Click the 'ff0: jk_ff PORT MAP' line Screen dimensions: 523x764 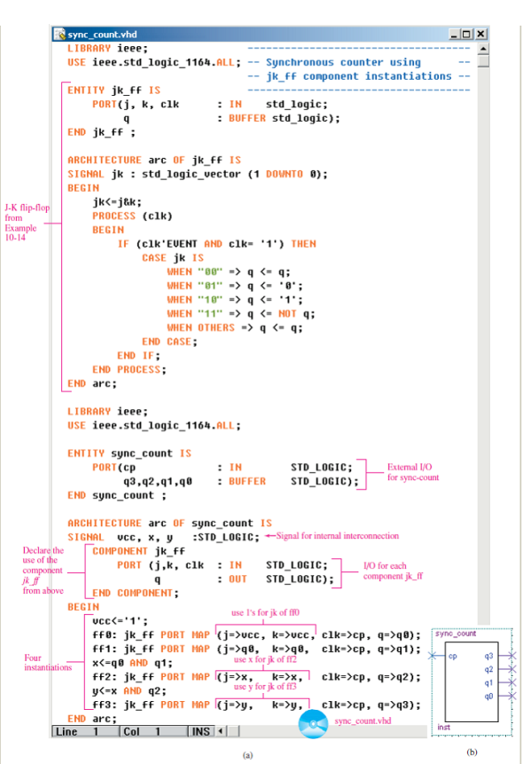[257, 635]
